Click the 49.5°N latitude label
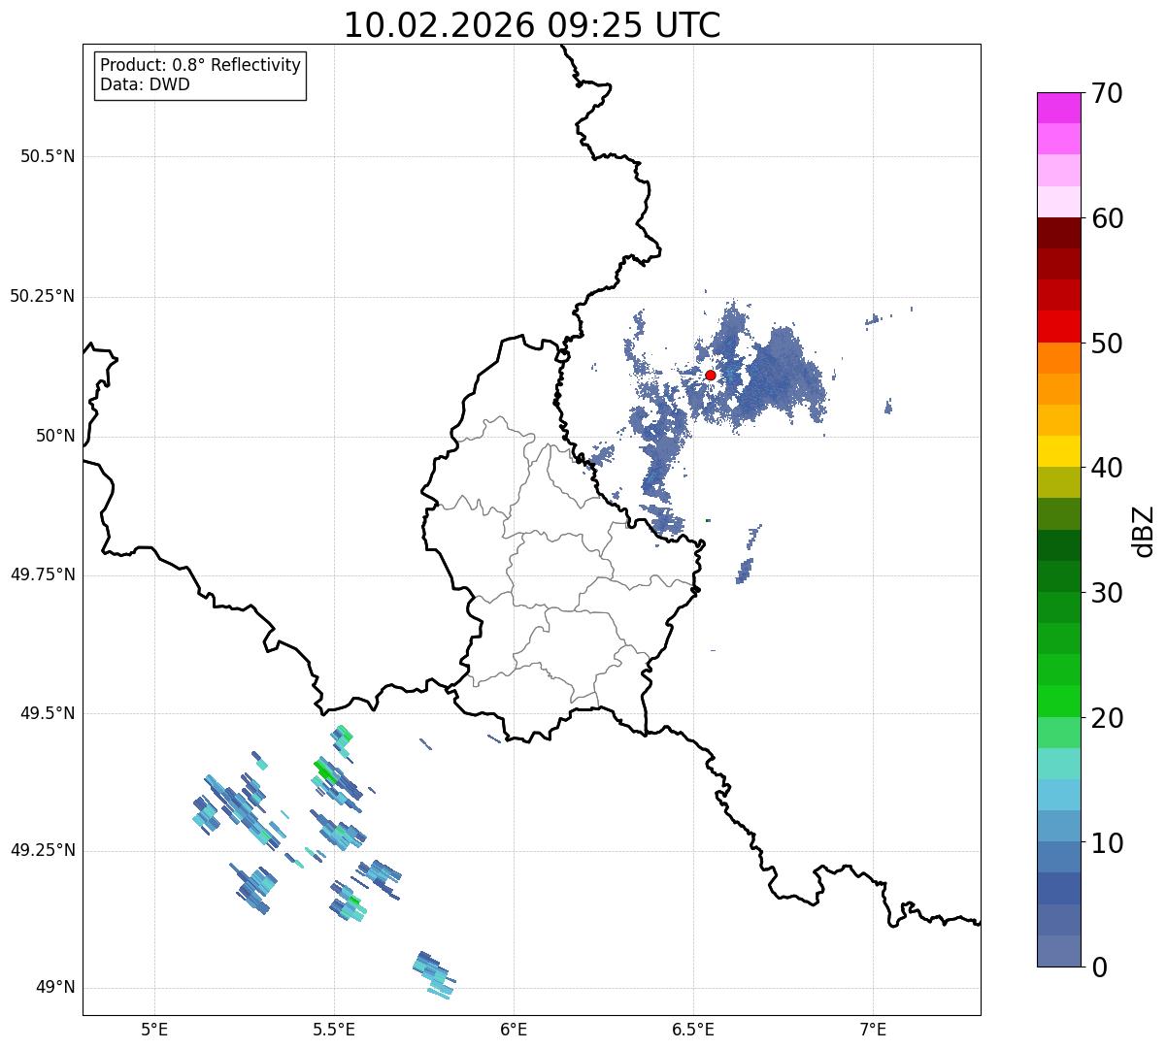Image resolution: width=1167 pixels, height=1049 pixels. pos(48,713)
